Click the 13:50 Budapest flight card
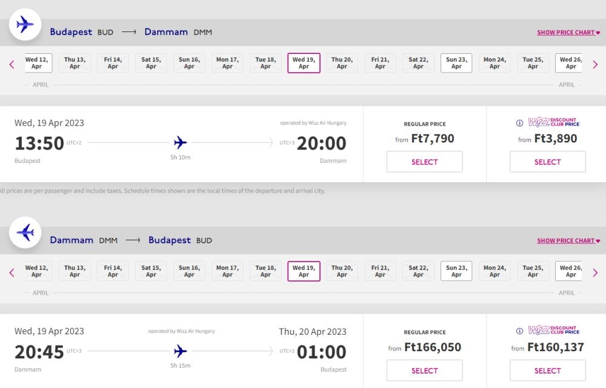The image size is (606, 388). 181,144
